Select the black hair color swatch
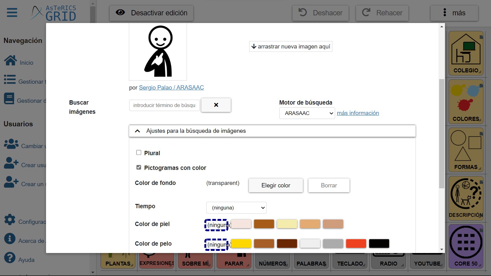The width and height of the screenshot is (491, 276). click(x=379, y=243)
